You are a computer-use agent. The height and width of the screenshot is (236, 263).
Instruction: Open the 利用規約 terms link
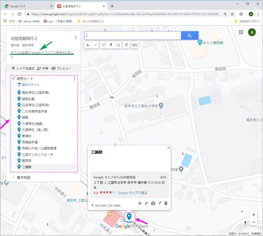[256, 234]
